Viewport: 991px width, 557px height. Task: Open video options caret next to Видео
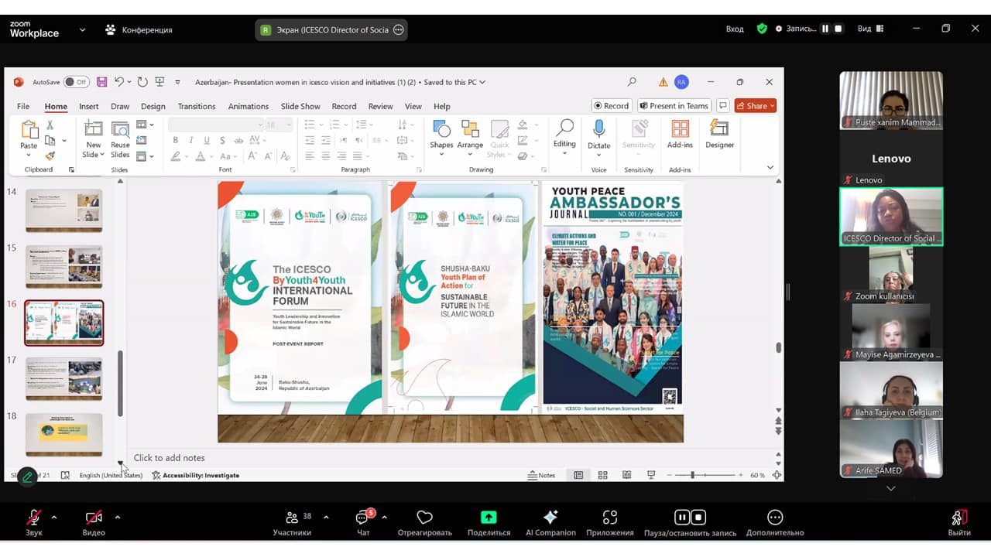[x=117, y=517]
